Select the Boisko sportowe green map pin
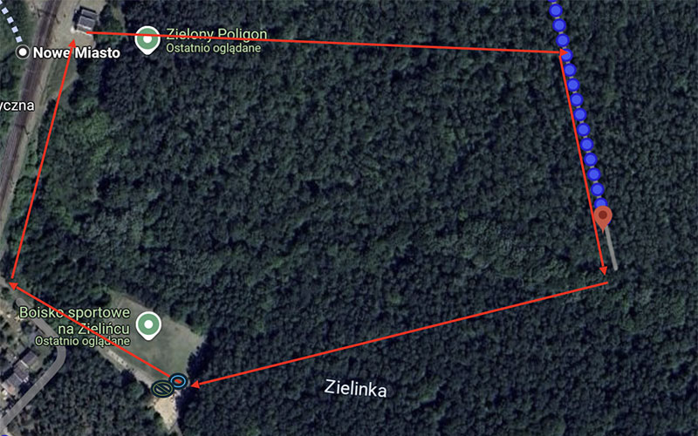698x436 pixels. (148, 324)
